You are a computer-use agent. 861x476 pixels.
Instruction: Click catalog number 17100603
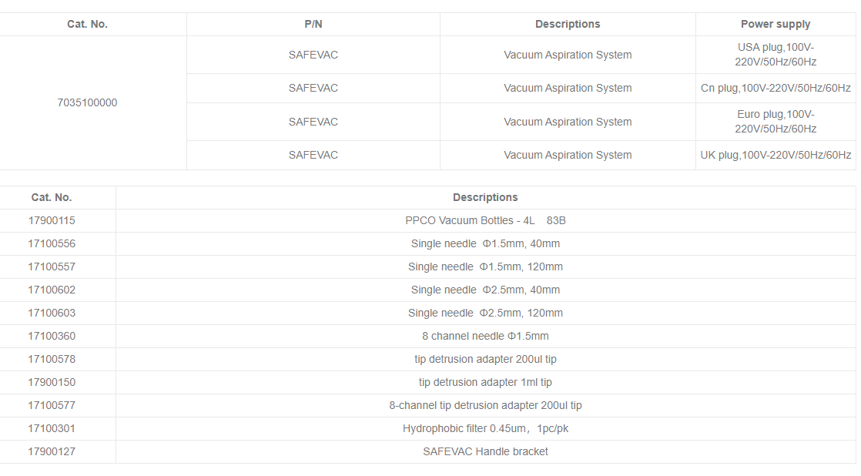tap(52, 313)
